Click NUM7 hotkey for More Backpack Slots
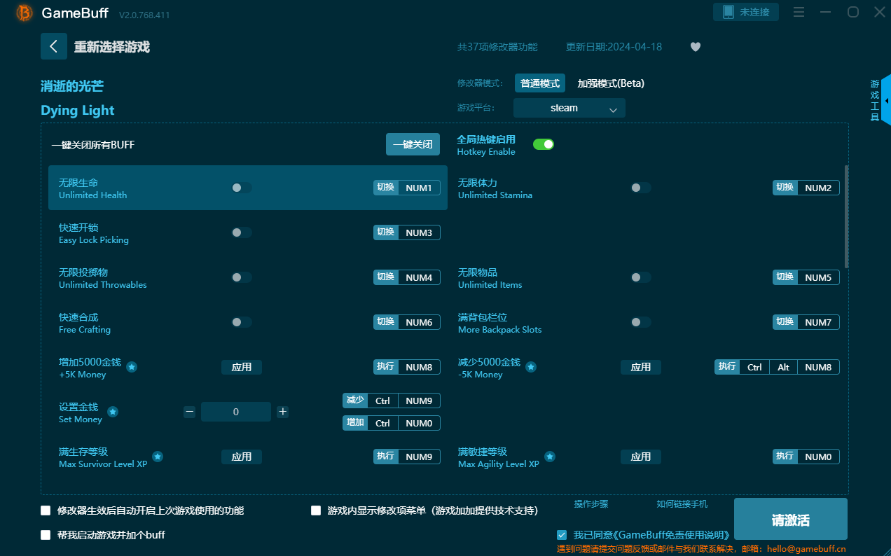Screen dimensions: 891x556 [818, 322]
